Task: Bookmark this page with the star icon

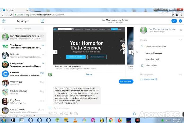Action: coord(173,15)
